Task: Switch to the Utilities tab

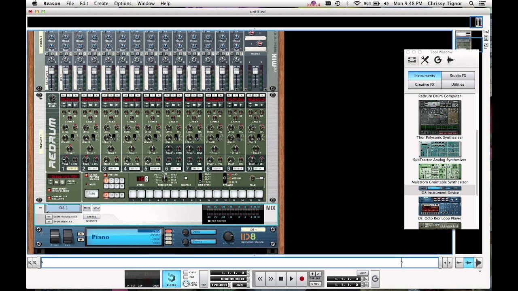Action: 458,84
